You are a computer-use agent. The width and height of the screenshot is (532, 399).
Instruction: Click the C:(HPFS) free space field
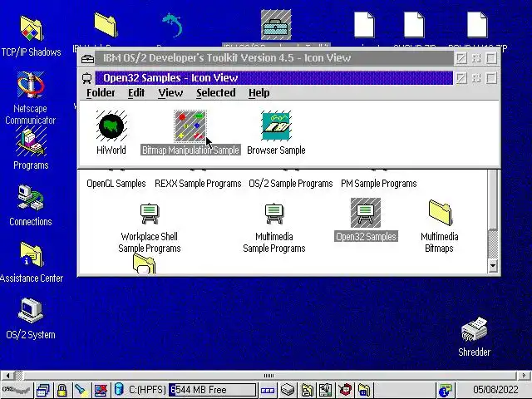point(212,390)
